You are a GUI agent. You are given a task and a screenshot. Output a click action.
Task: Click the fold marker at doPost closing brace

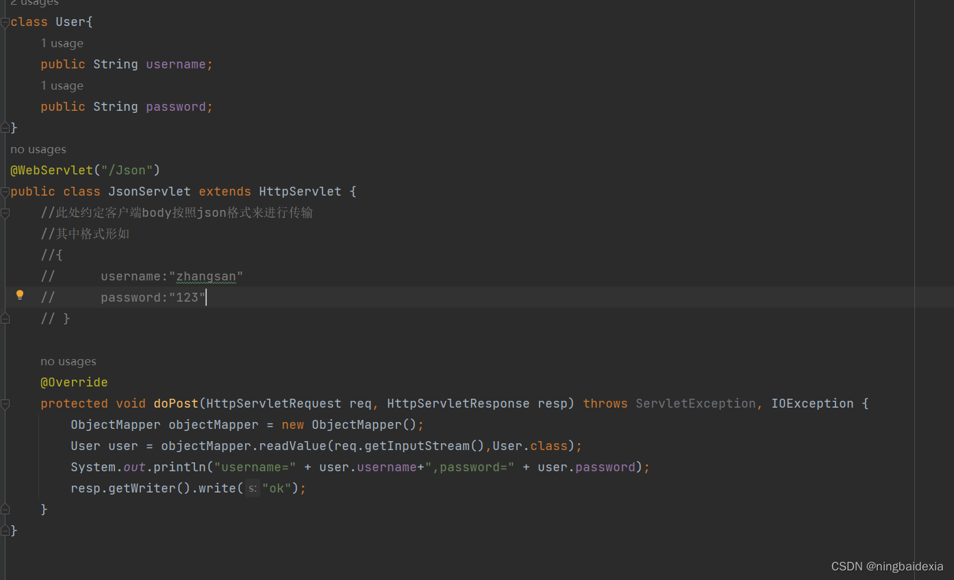(x=5, y=510)
